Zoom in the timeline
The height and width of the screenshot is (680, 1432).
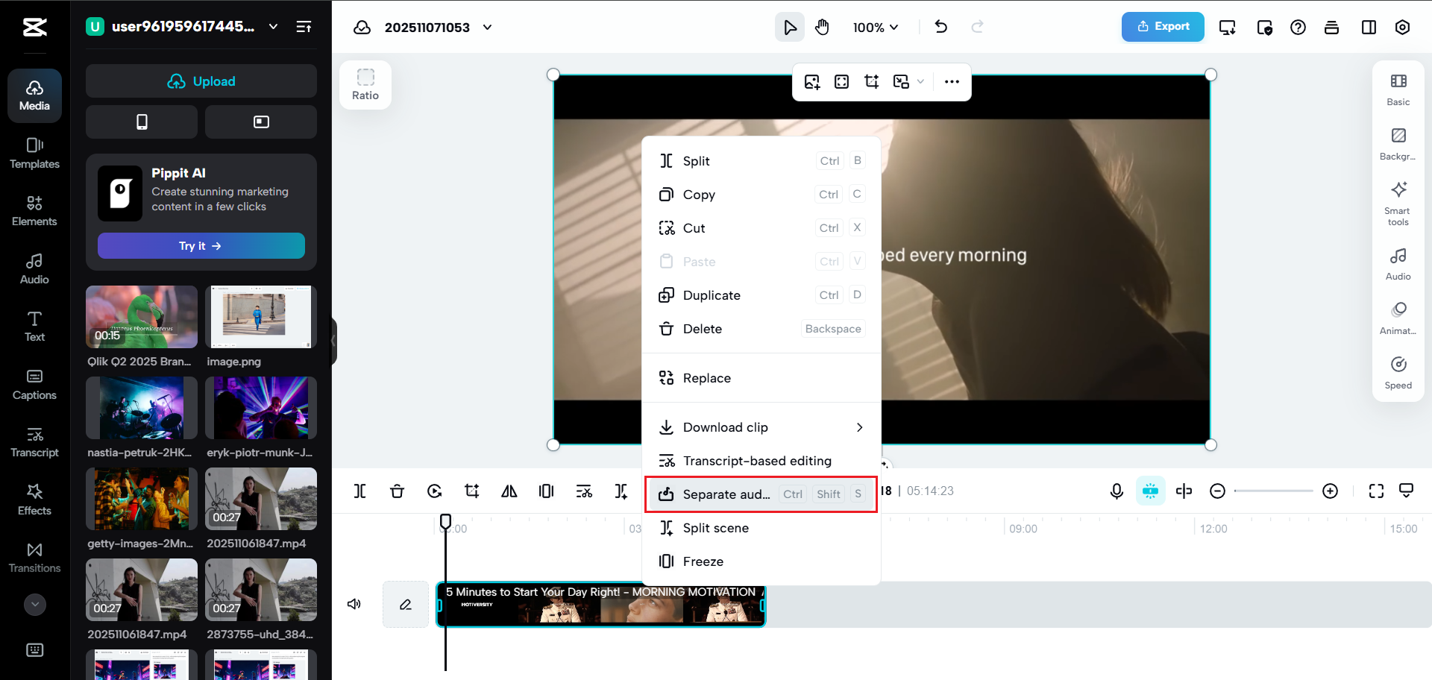tap(1330, 491)
